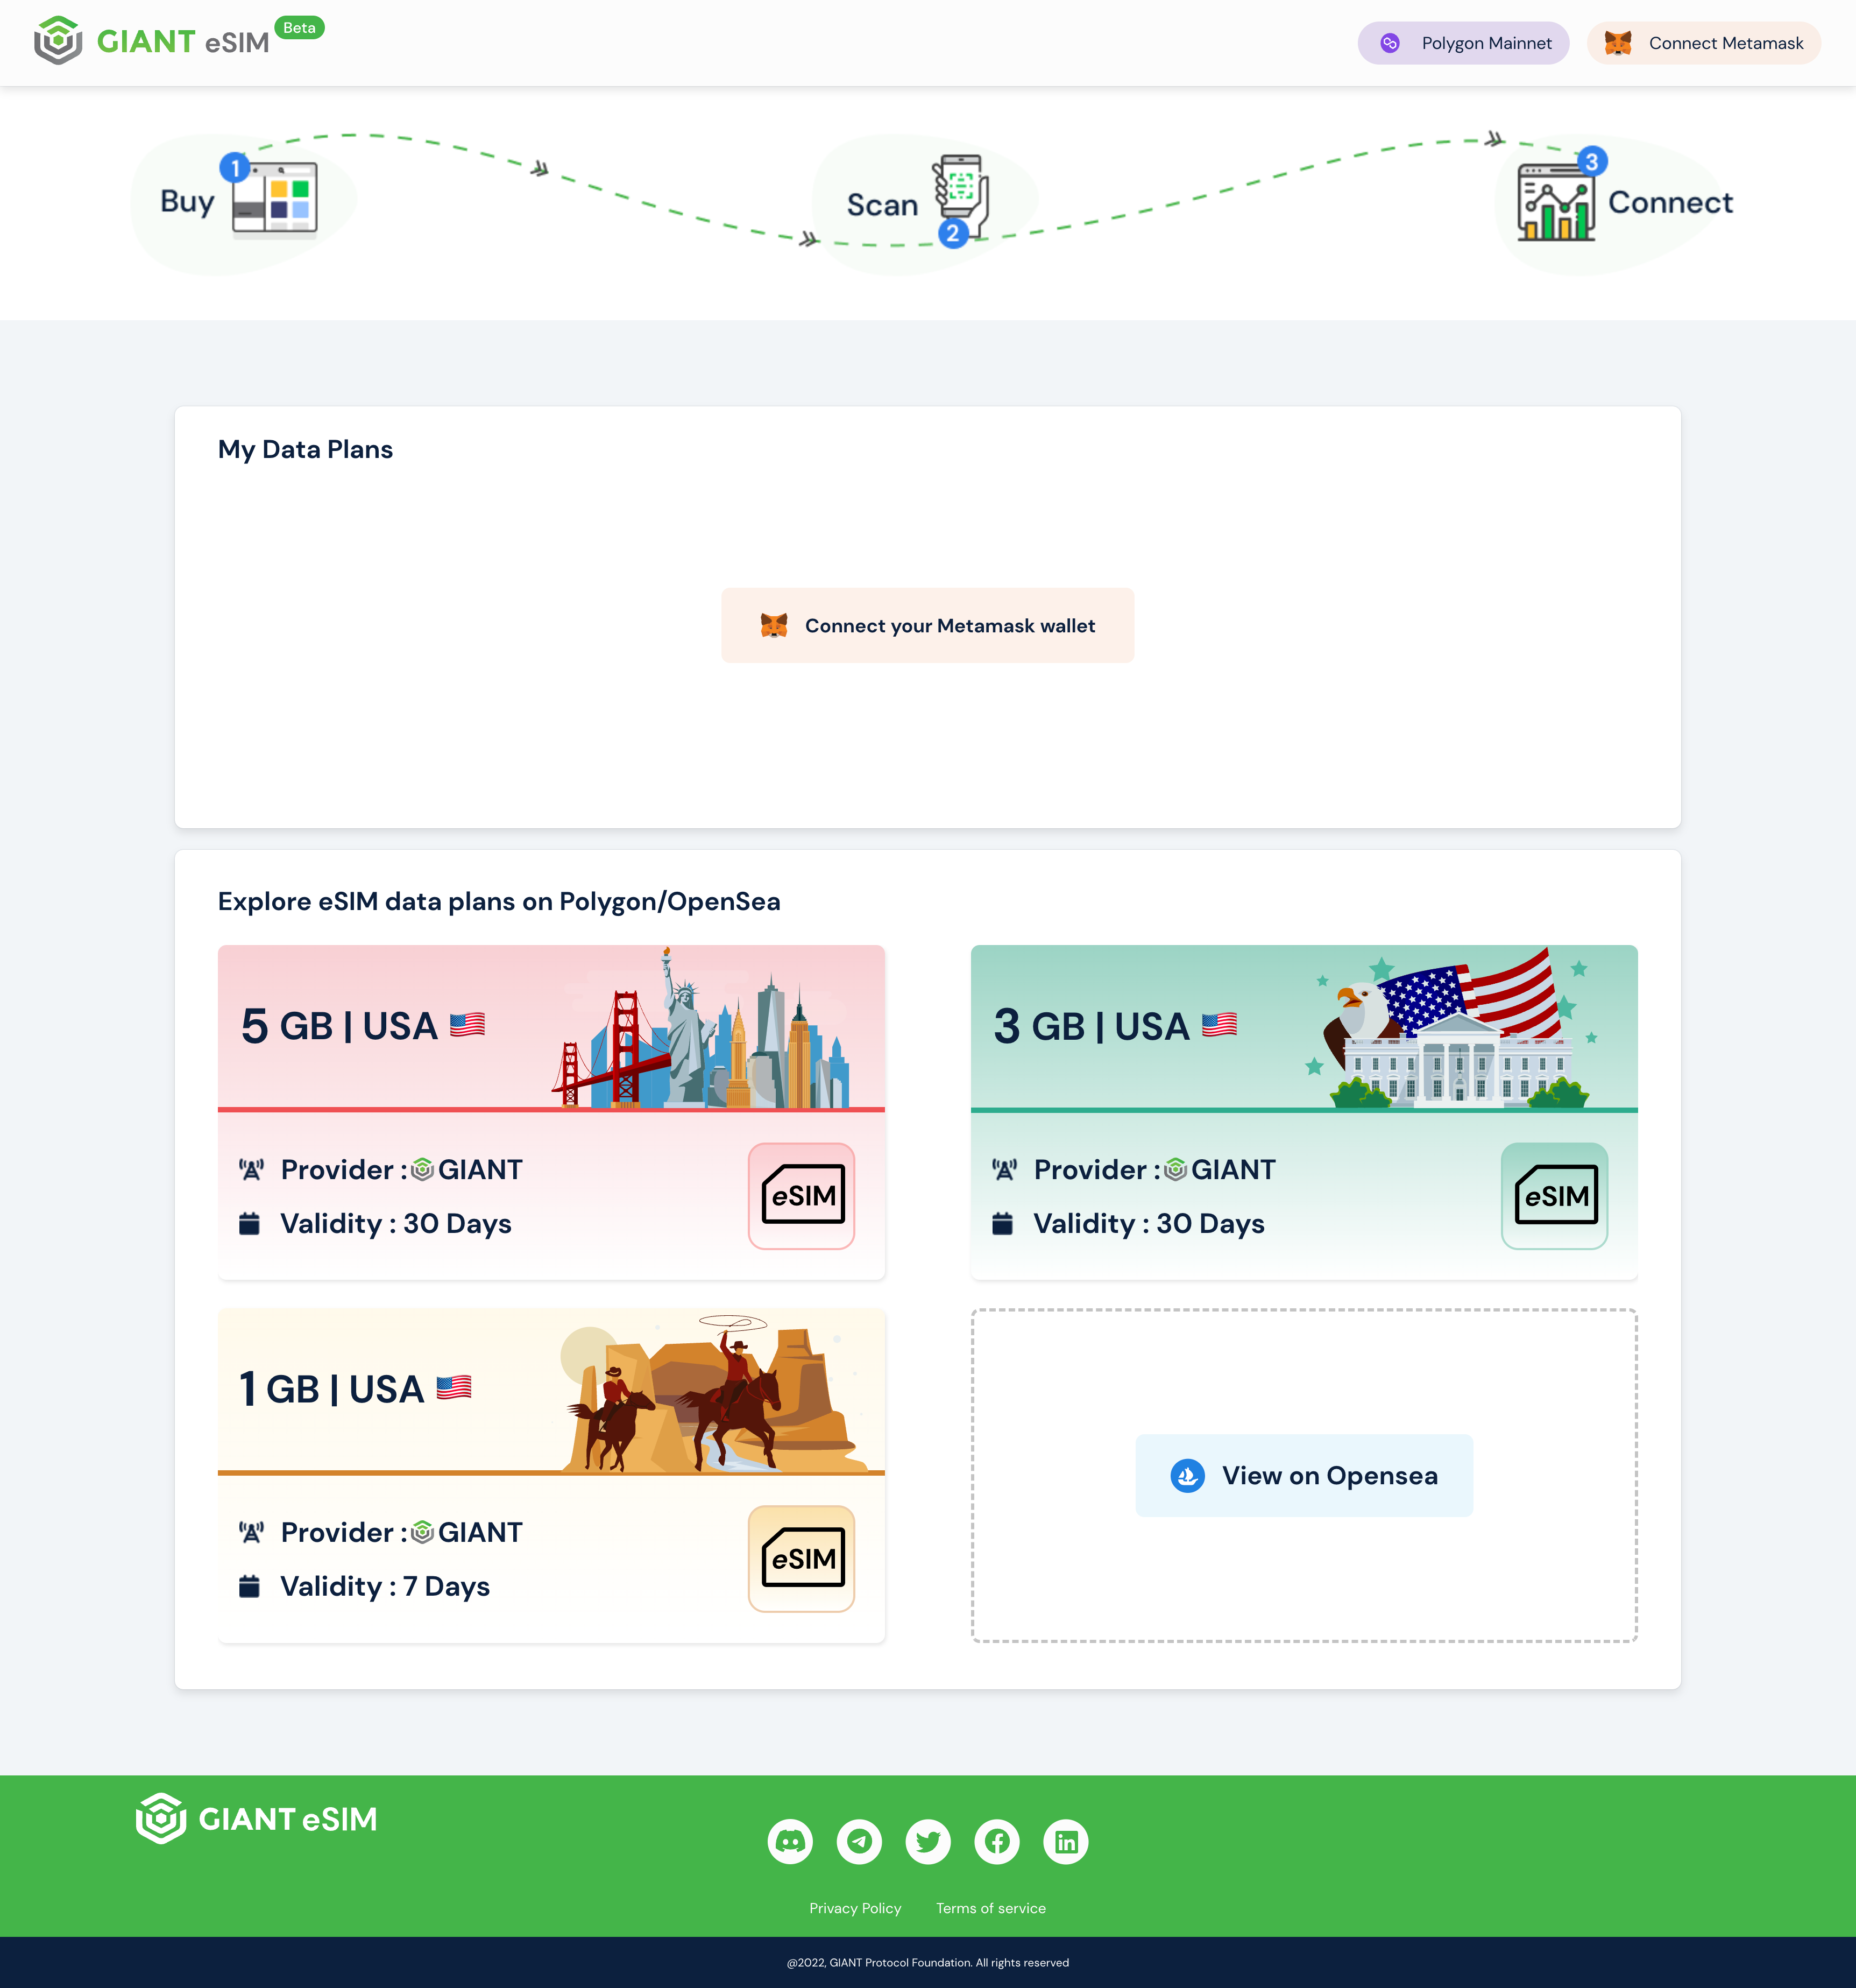
Task: Click the Polygon Mainnet dropdown selector
Action: pyautogui.click(x=1462, y=42)
